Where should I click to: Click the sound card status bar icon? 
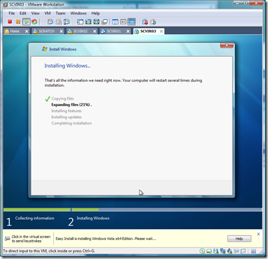[x=229, y=251]
